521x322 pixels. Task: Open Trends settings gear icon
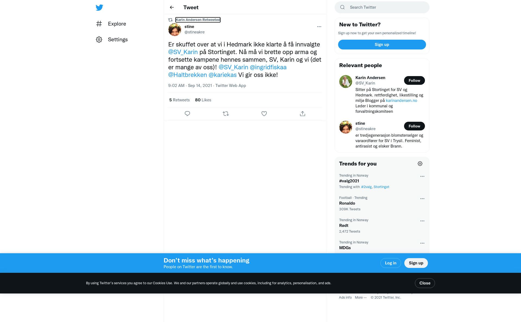tap(420, 164)
